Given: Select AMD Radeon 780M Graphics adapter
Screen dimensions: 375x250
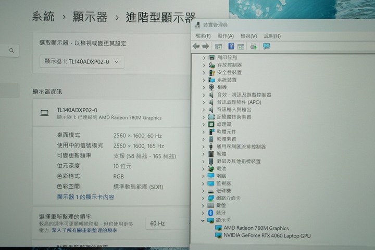Looking at the screenshot, I should (x=256, y=228).
